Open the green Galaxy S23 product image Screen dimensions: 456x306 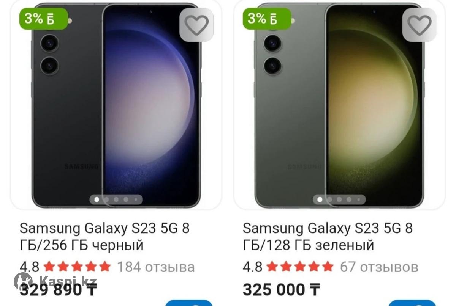(x=339, y=105)
